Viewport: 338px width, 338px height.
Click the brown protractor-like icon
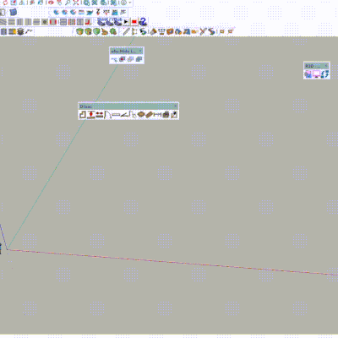click(x=105, y=31)
